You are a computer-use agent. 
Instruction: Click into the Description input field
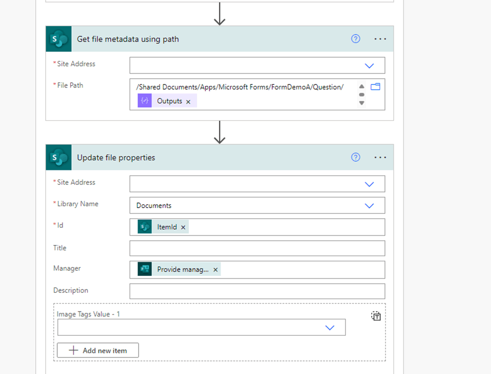point(257,291)
